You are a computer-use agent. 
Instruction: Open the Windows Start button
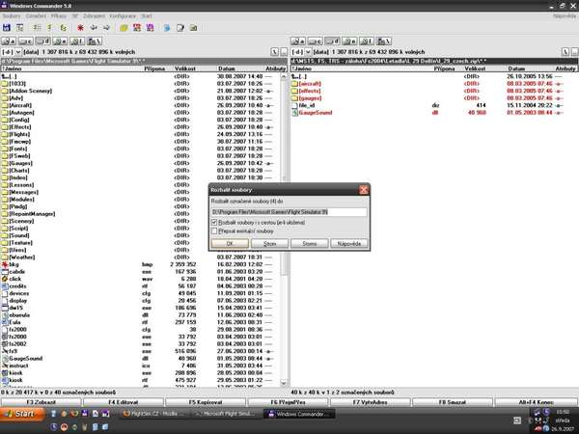(x=23, y=414)
